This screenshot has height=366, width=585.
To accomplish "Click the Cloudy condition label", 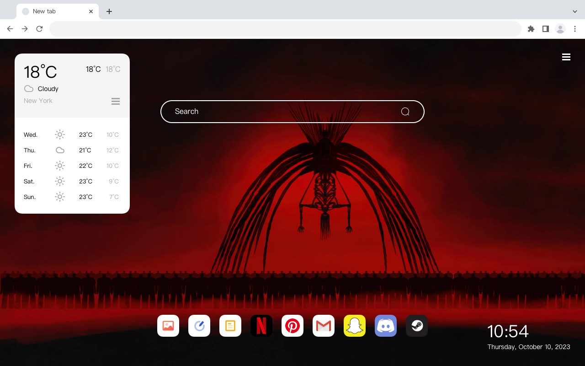I will 48,89.
